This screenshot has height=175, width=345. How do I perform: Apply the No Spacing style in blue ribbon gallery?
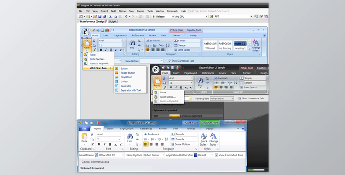pyautogui.click(x=225, y=45)
